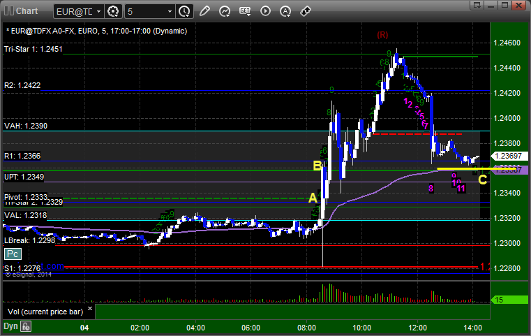The width and height of the screenshot is (531, 336).
Task: Select the pencil drawing tool
Action: tap(204, 11)
